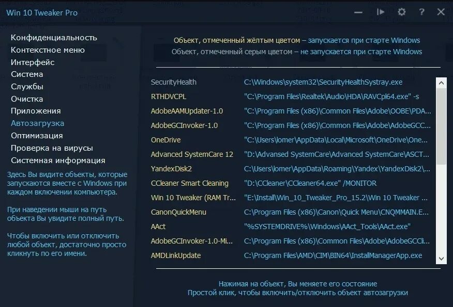Image resolution: width=453 pixels, height=307 pixels.
Task: Open the Службы section
Action: pos(27,87)
